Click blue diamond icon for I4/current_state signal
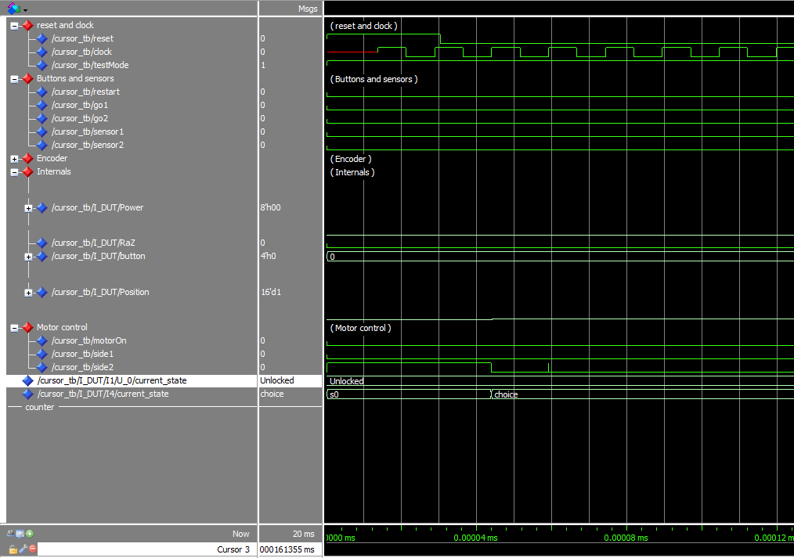The image size is (794, 558). pos(28,394)
